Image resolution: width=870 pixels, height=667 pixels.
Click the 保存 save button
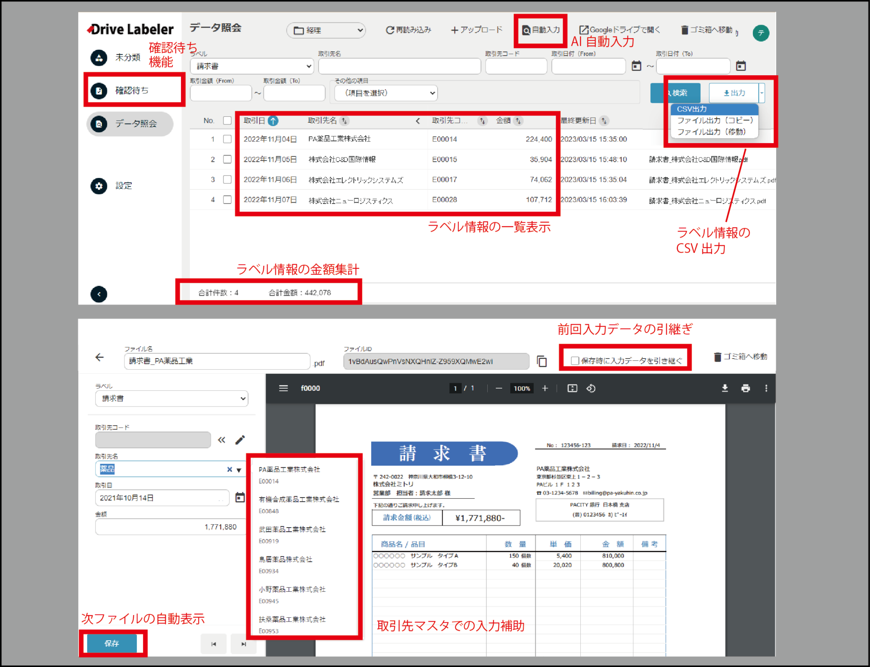[112, 643]
